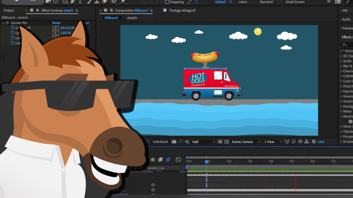The height and width of the screenshot is (198, 353).
Task: Collapse the Mocha effects category
Action: click(341, 116)
